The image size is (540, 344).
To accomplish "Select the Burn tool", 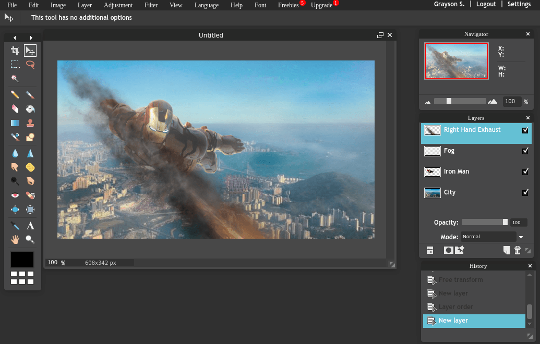I will [30, 181].
